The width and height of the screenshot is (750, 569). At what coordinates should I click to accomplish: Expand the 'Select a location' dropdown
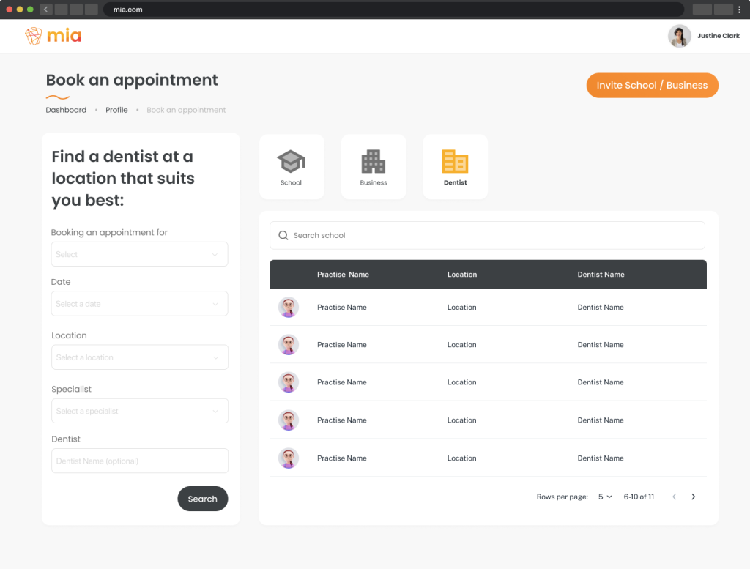tap(139, 357)
